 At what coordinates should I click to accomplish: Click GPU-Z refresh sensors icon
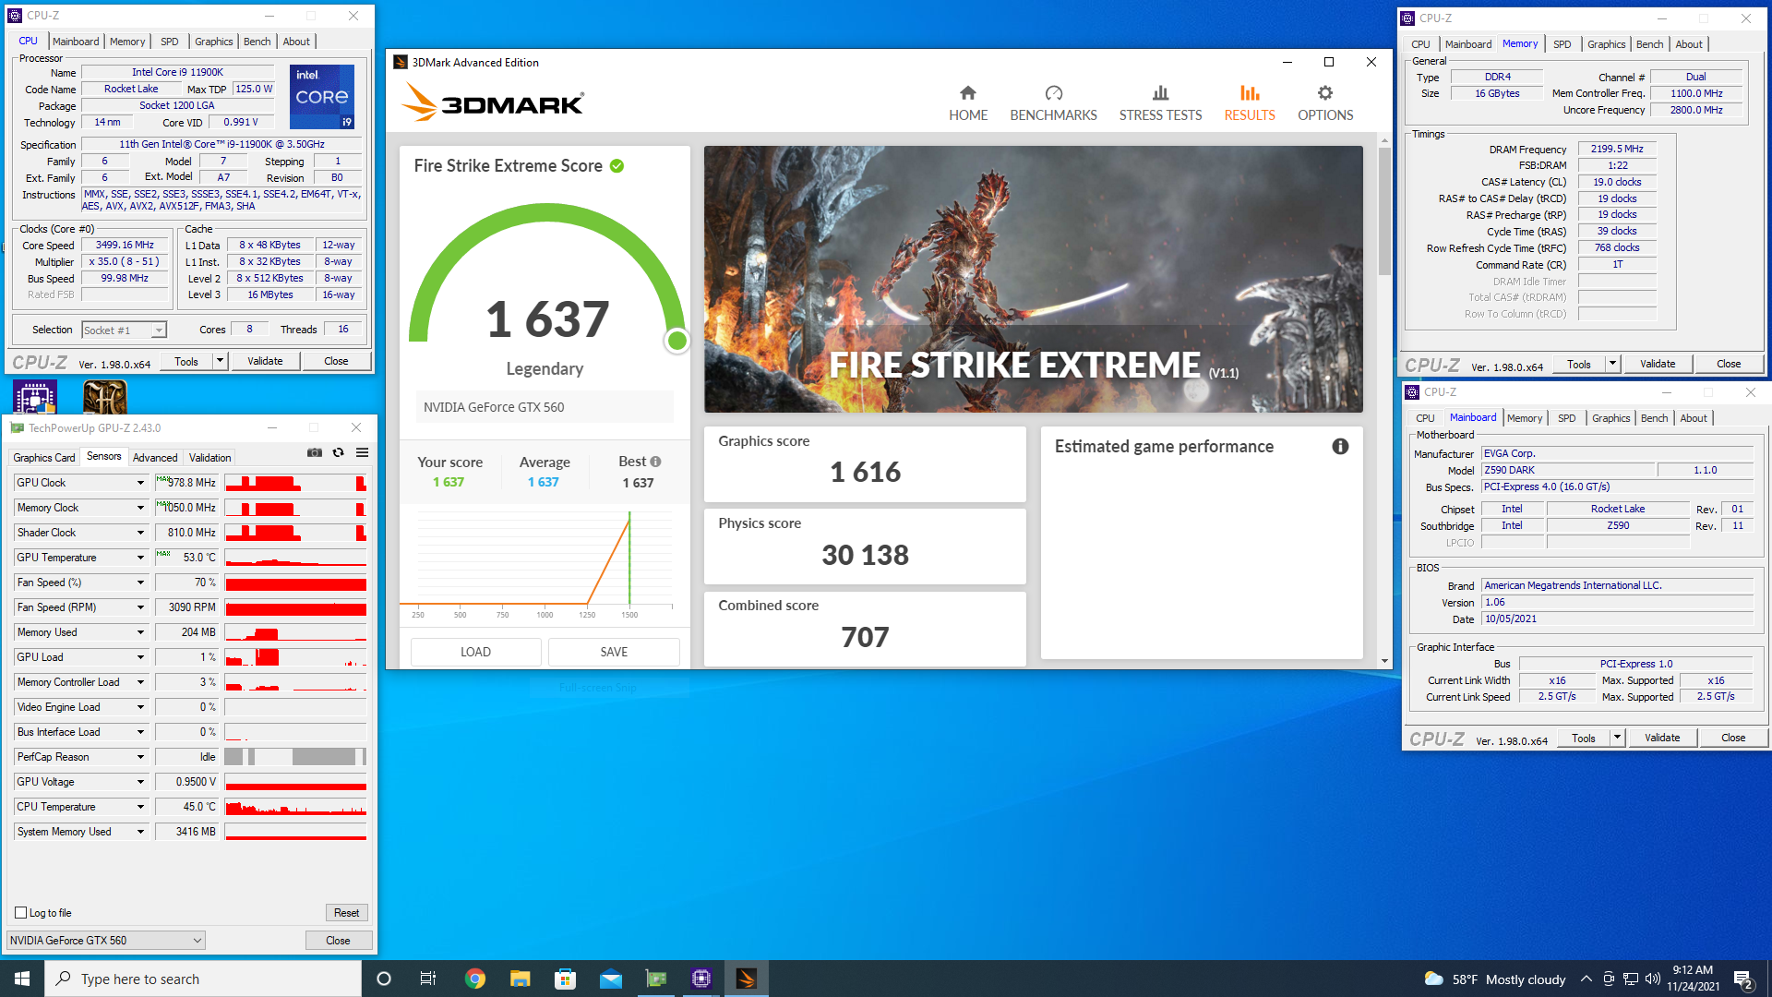click(339, 452)
